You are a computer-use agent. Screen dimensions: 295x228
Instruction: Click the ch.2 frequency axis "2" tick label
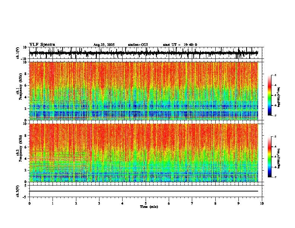click(26, 170)
